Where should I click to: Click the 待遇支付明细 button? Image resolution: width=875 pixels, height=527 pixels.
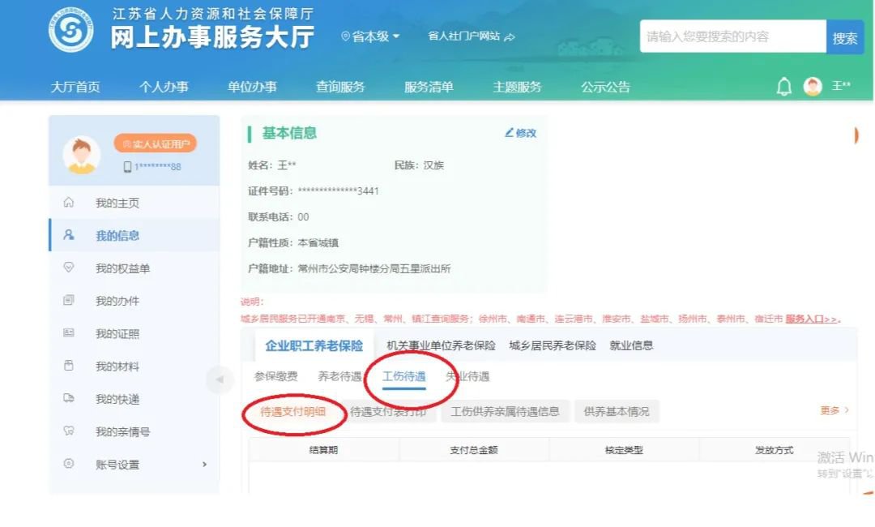tap(292, 411)
